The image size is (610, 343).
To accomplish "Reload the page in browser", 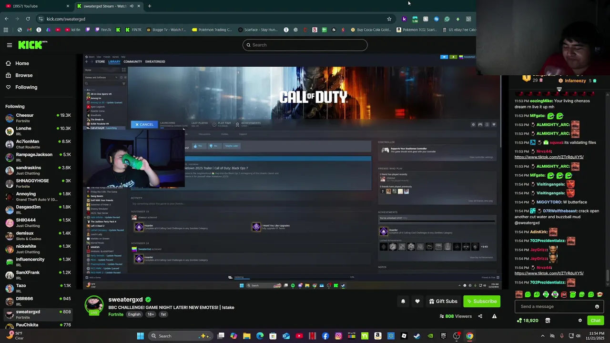I will click(28, 19).
